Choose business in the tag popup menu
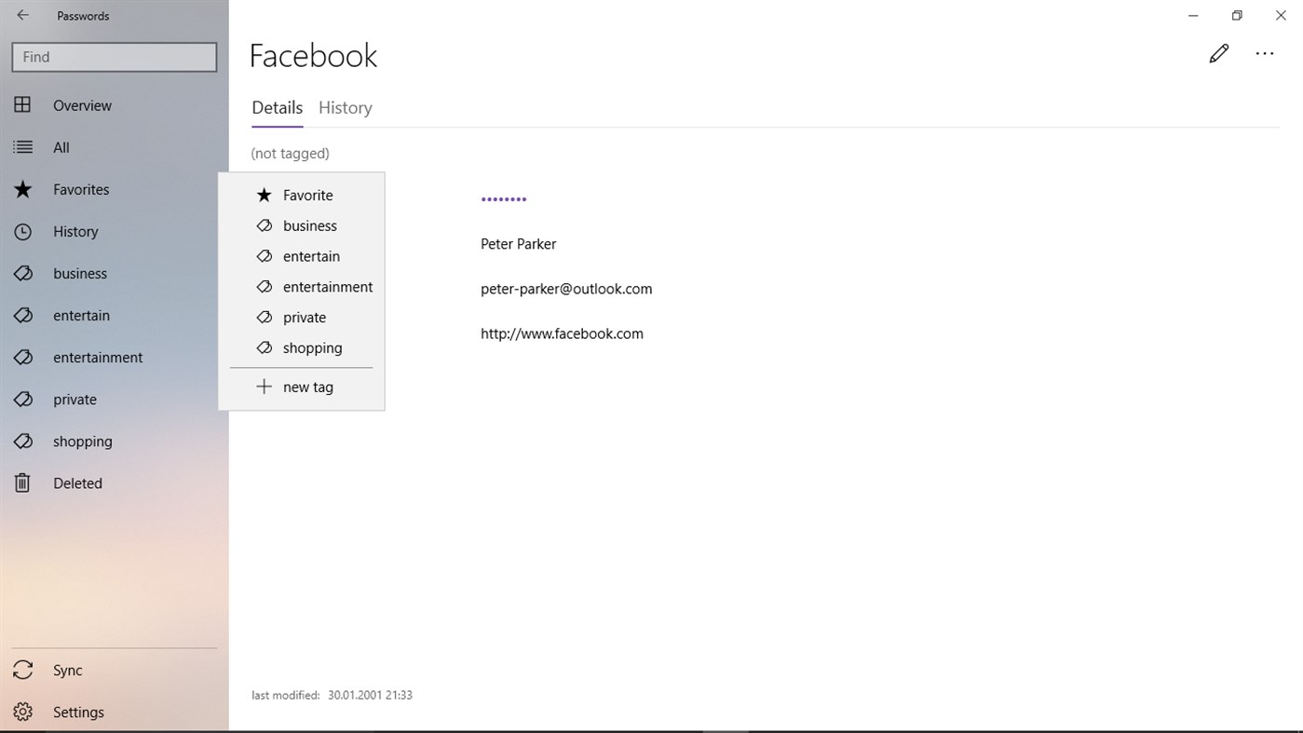This screenshot has height=733, width=1303. (x=302, y=225)
